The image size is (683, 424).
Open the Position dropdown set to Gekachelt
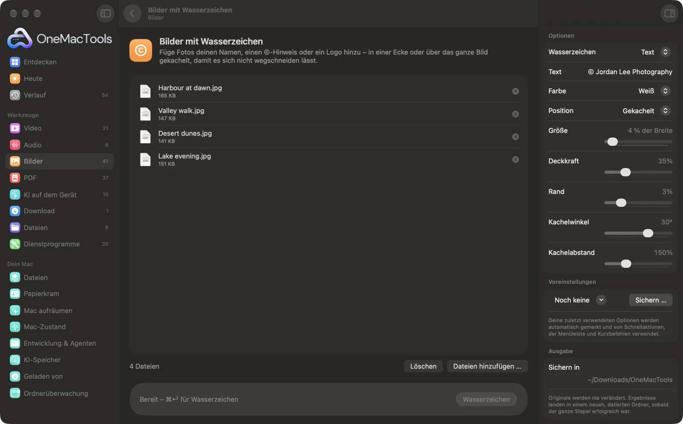point(646,111)
